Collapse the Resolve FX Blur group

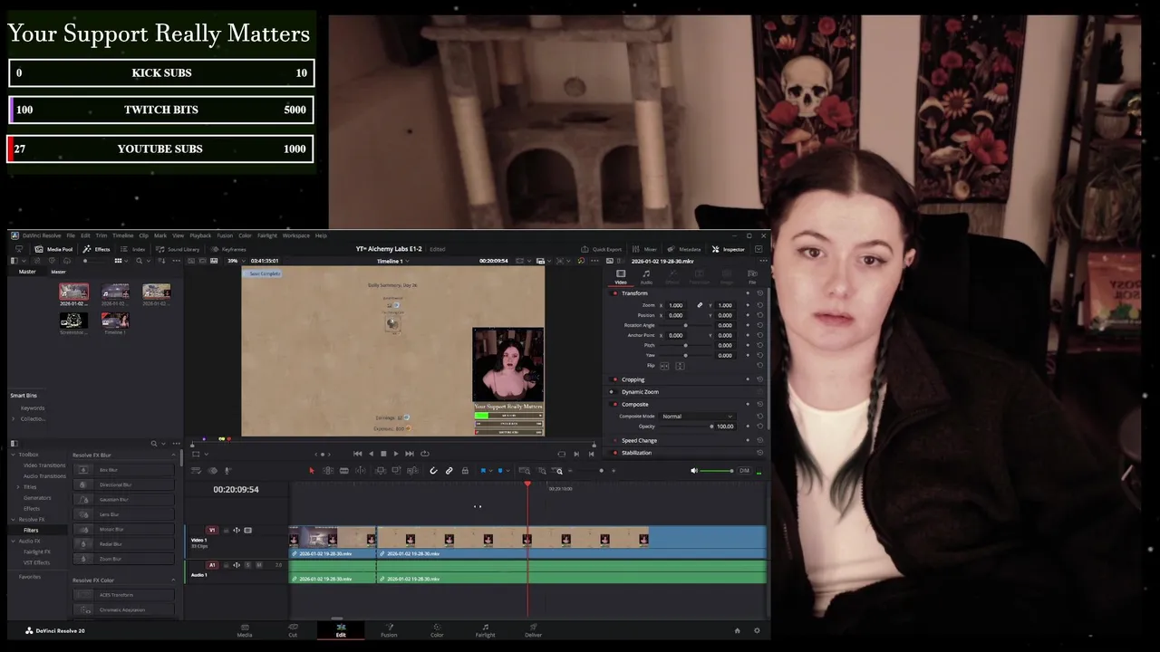[x=173, y=455]
